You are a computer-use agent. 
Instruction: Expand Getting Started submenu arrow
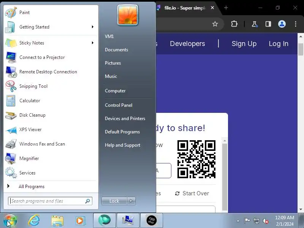[x=93, y=27]
